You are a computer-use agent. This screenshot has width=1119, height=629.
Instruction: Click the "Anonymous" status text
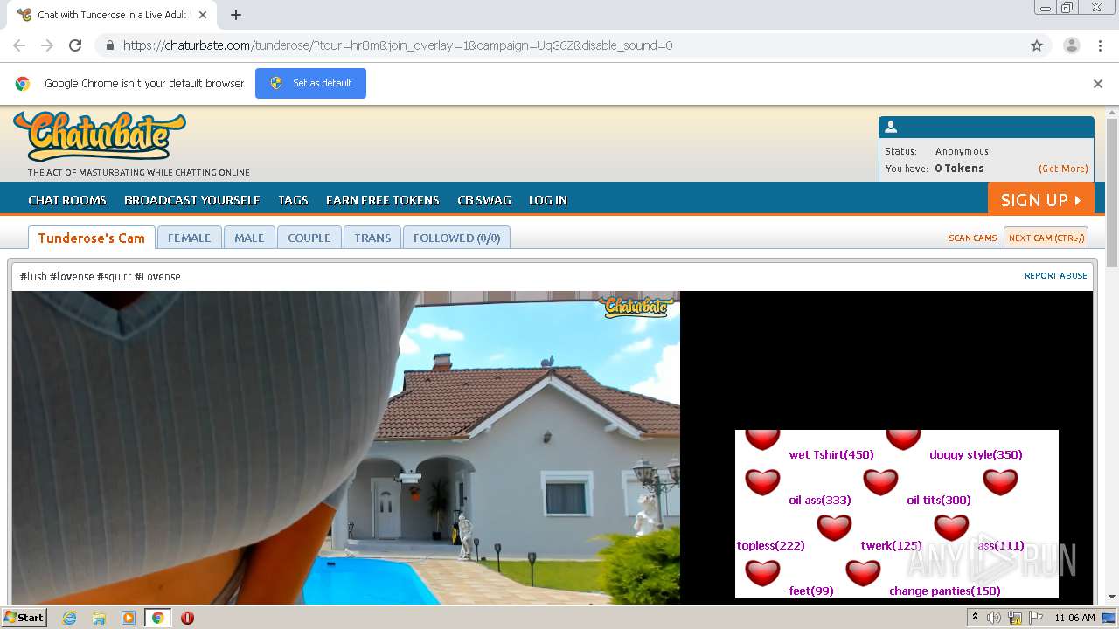coord(962,151)
